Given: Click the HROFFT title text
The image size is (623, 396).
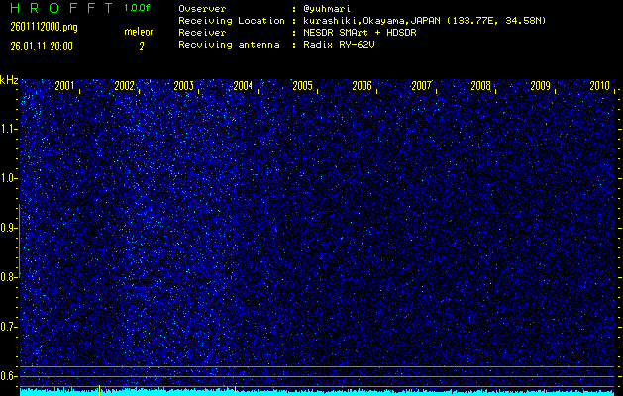Looking at the screenshot, I should click(58, 8).
